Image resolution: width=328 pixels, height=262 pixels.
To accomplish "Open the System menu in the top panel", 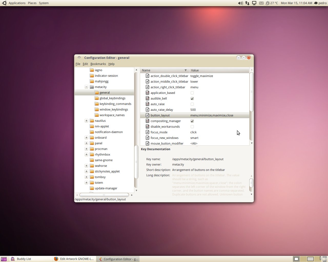I will (x=44, y=3).
